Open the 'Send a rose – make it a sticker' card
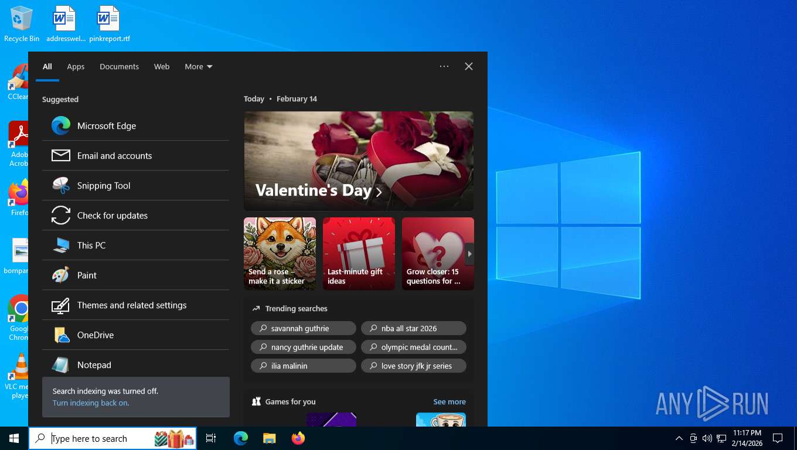Screen dimensions: 797x450 (x=280, y=254)
